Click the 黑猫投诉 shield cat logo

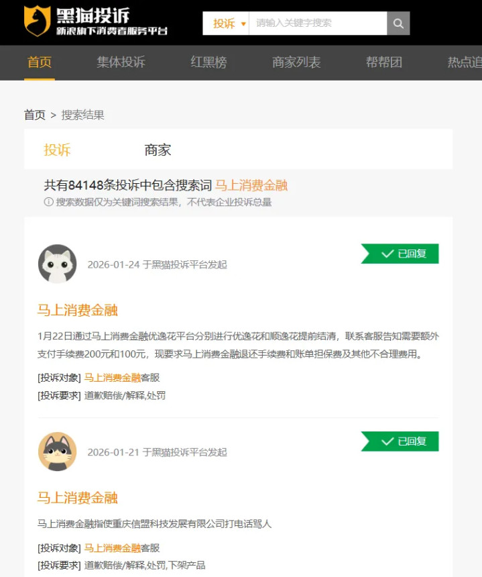coord(37,21)
